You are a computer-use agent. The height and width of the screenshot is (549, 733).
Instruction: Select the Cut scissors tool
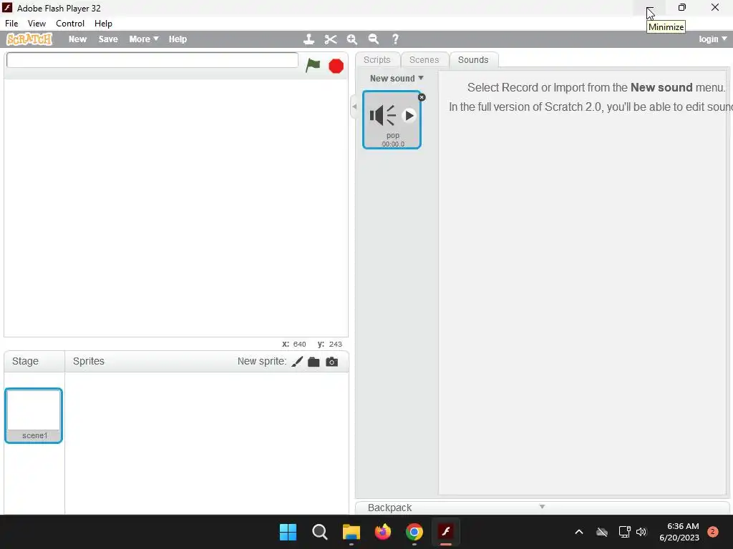click(331, 39)
